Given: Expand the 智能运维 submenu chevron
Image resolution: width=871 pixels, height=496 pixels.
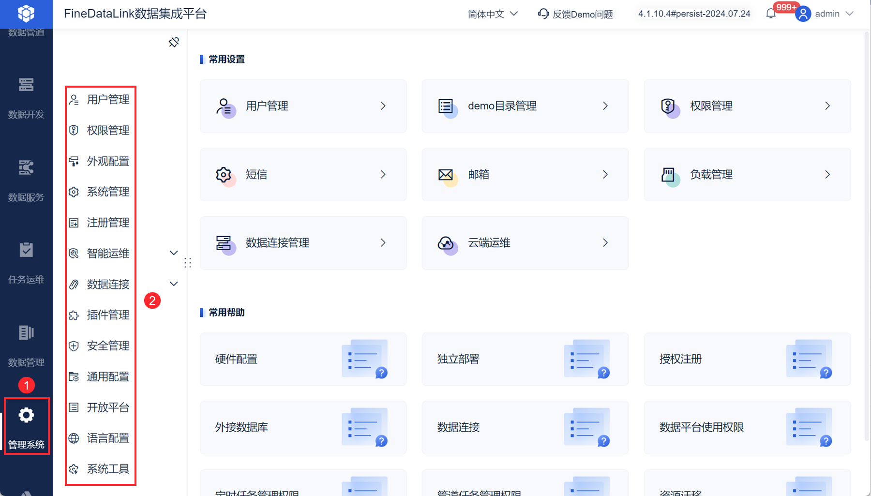Looking at the screenshot, I should 174,253.
